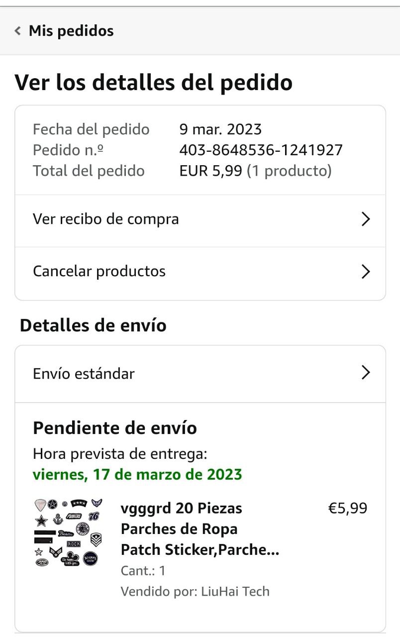The image size is (400, 637).
Task: Click the Pendiente de envío status heading
Action: (115, 428)
